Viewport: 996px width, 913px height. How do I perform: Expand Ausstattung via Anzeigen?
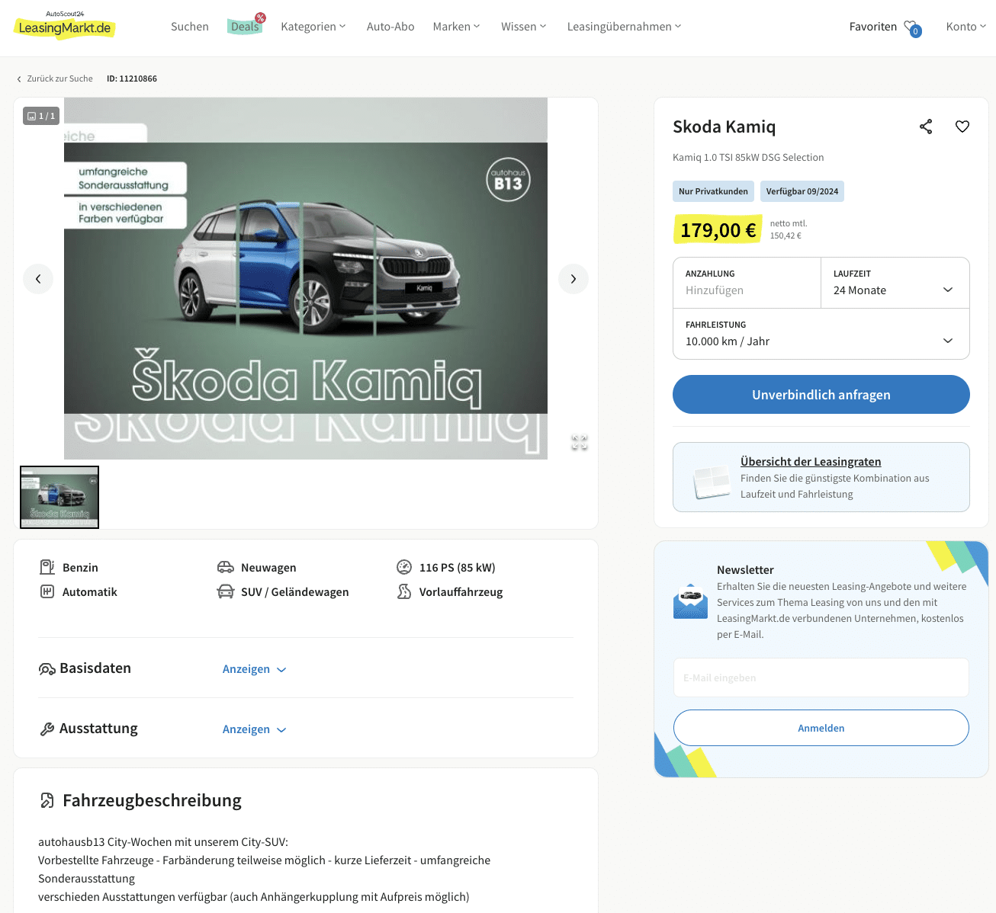(255, 729)
